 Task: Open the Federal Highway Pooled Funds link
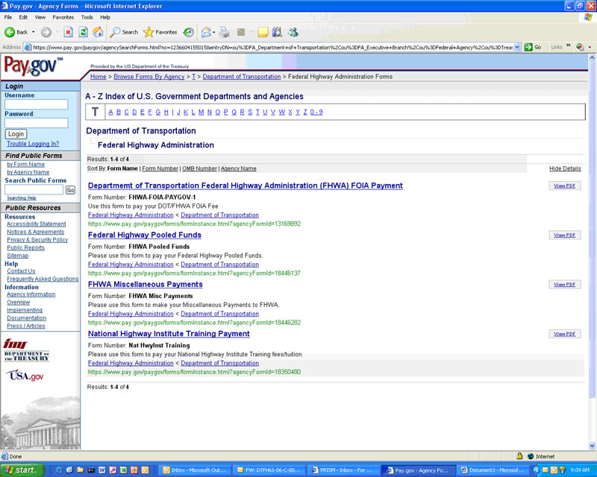(x=144, y=236)
